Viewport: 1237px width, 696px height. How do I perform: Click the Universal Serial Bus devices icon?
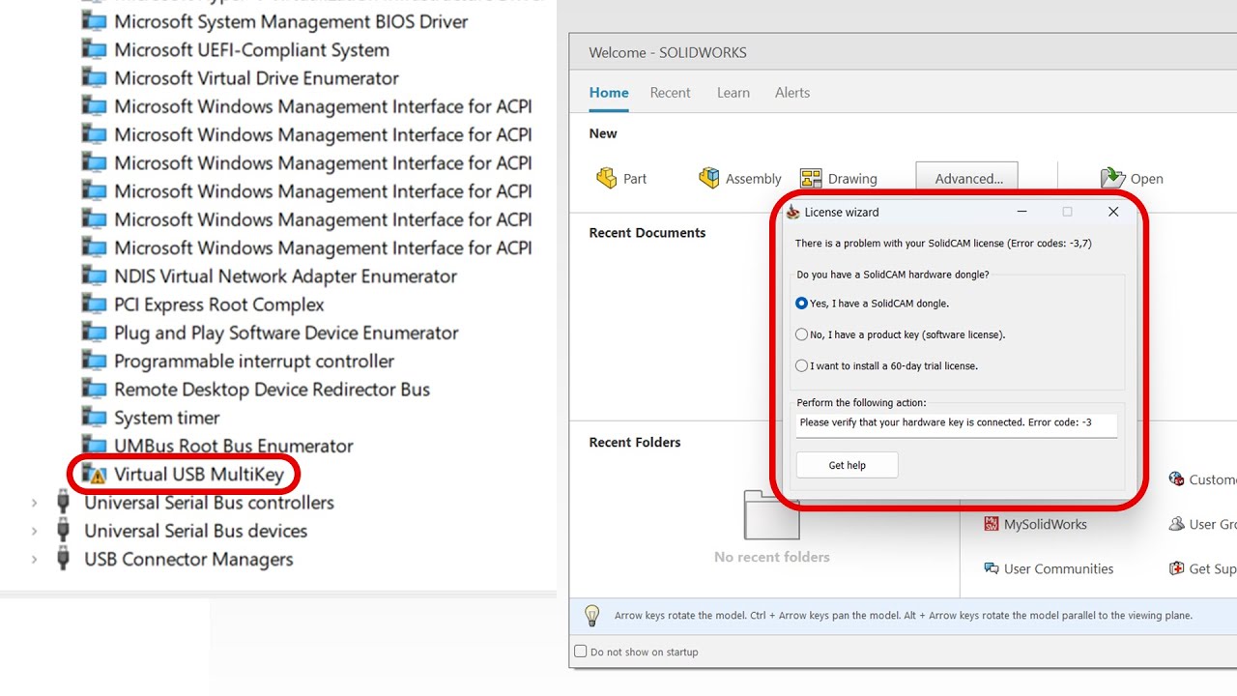click(x=64, y=531)
